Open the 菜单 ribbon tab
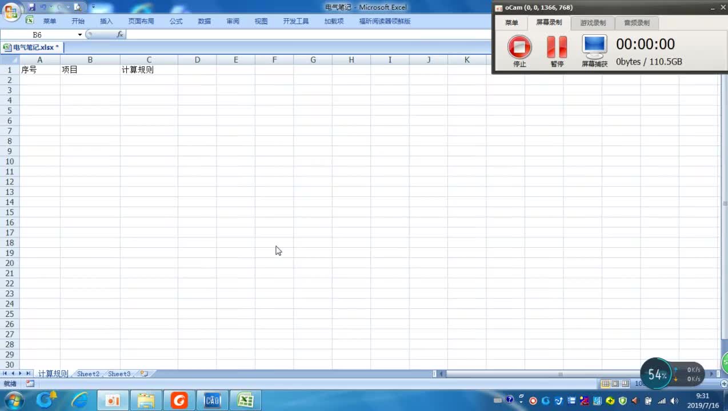This screenshot has width=728, height=411. point(50,21)
